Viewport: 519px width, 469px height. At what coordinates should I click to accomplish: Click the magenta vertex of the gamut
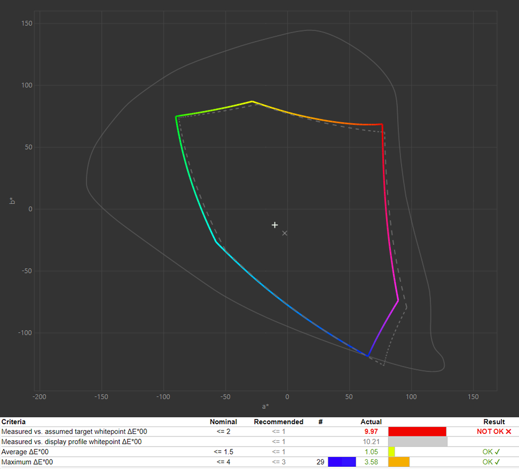(x=398, y=301)
